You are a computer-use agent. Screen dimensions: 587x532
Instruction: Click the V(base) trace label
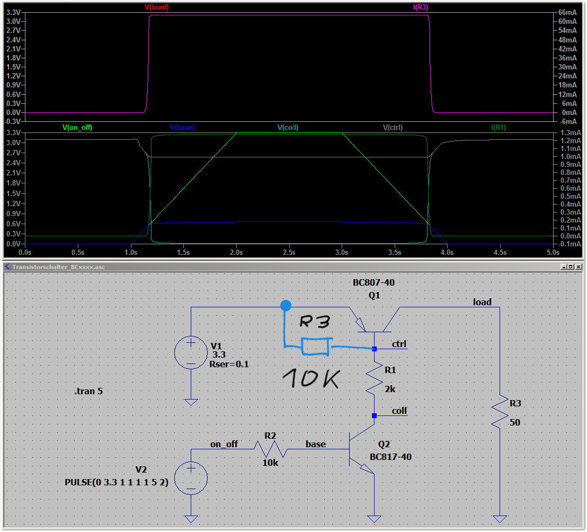coord(182,127)
